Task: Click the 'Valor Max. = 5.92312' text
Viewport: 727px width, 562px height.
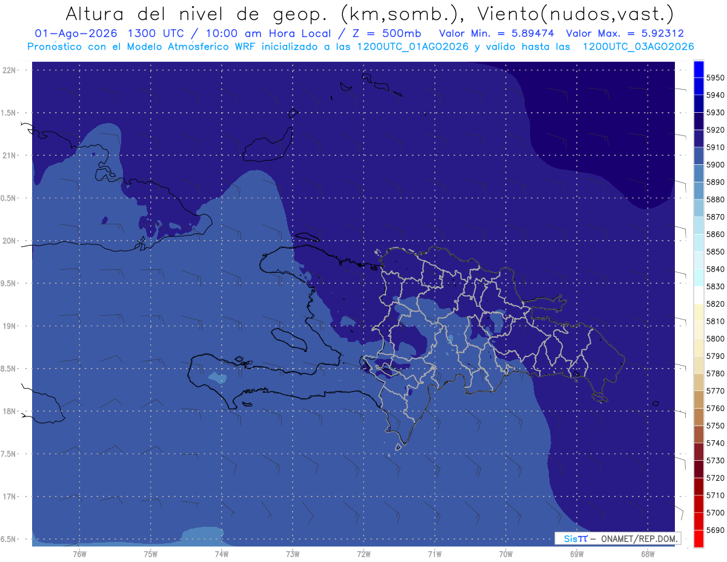Action: click(x=625, y=34)
